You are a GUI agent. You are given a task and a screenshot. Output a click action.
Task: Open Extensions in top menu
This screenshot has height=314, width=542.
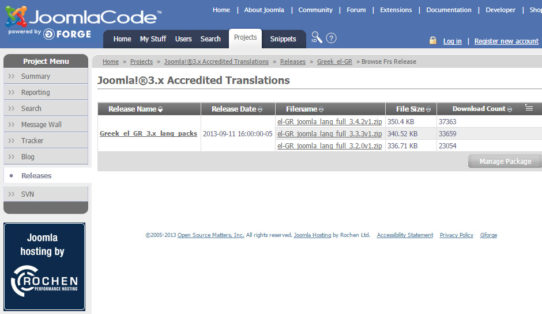pos(396,10)
